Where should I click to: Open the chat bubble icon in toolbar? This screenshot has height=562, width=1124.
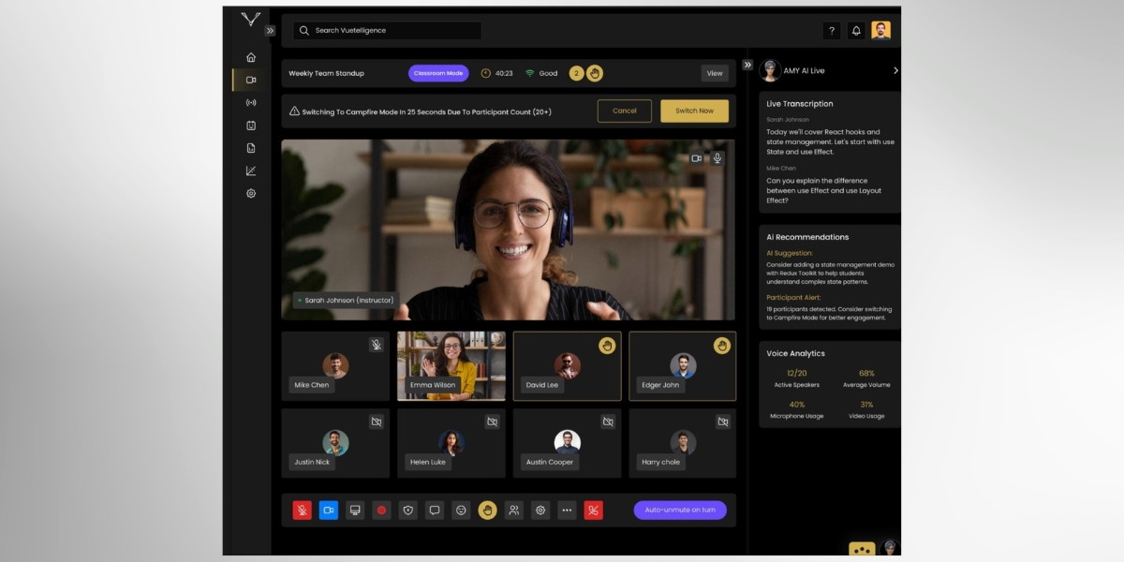[434, 510]
